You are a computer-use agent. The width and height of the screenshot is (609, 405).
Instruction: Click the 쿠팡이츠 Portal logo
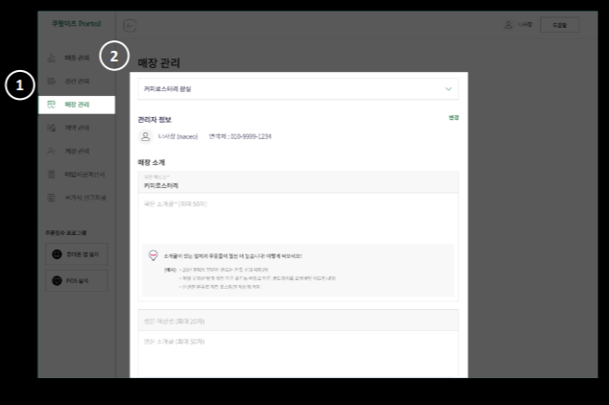click(x=77, y=24)
